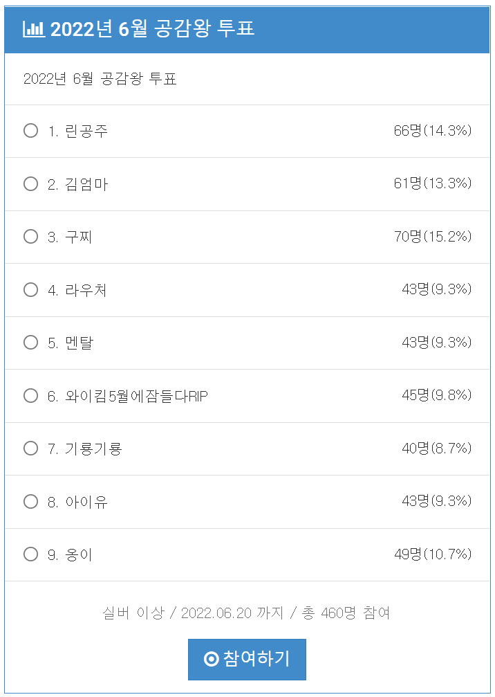Click the bar chart icon in header

(34, 29)
